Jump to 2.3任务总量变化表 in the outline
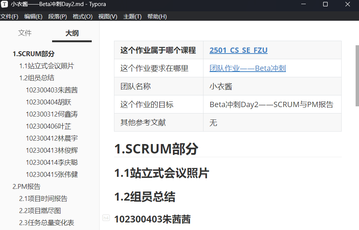Screen dimensions: 359x230 [x=46, y=223]
